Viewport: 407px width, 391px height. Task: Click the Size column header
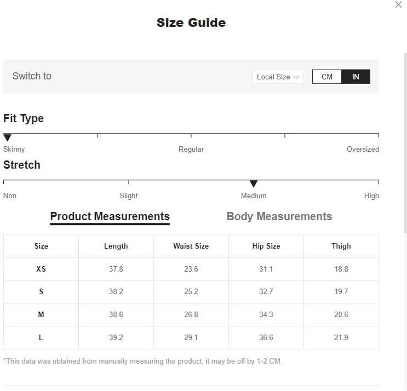tap(41, 246)
